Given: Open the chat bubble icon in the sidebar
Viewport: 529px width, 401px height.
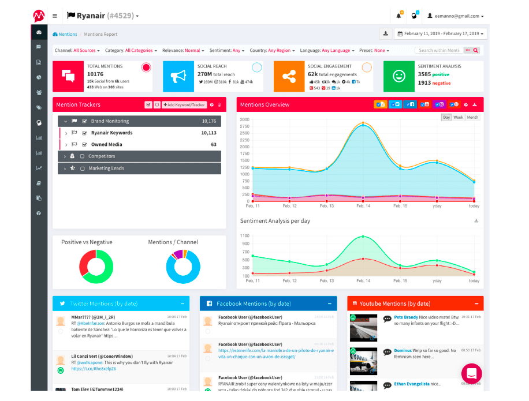Looking at the screenshot, I should pyautogui.click(x=39, y=47).
